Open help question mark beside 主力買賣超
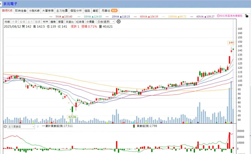The image size is (251, 154). (x=38, y=127)
